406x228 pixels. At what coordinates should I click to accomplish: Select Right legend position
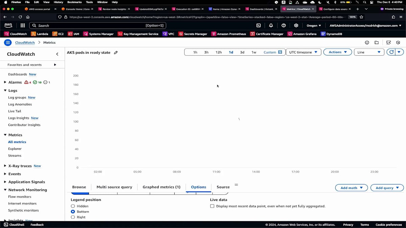[73, 217]
